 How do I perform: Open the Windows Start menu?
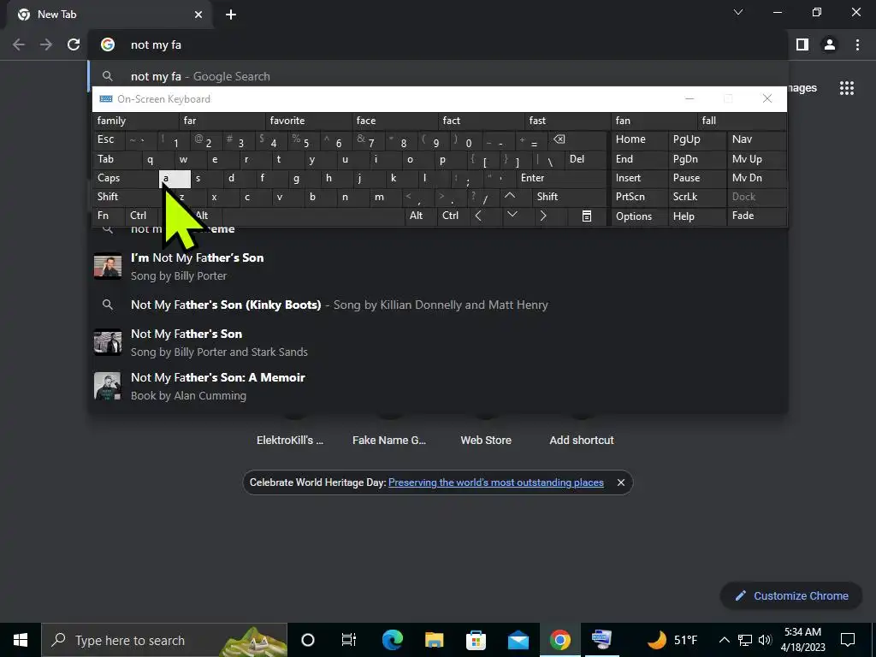21,640
